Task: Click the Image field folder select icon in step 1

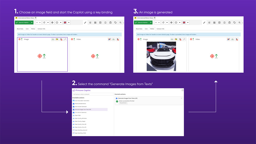Action: click(57, 39)
